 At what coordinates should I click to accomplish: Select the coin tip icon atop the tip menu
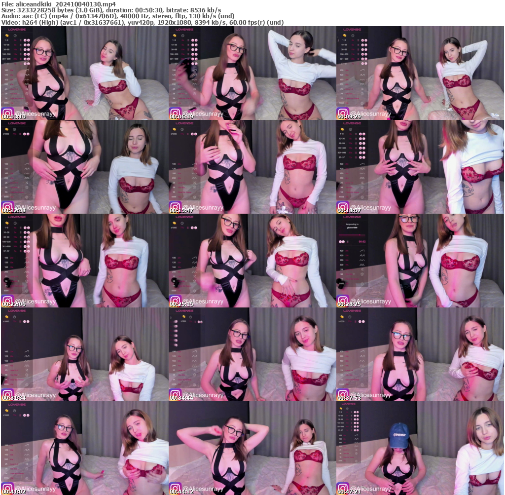click(x=7, y=36)
